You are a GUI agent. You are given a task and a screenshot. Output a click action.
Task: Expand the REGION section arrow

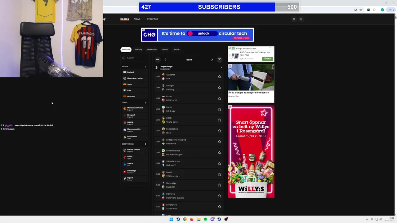[145, 66]
